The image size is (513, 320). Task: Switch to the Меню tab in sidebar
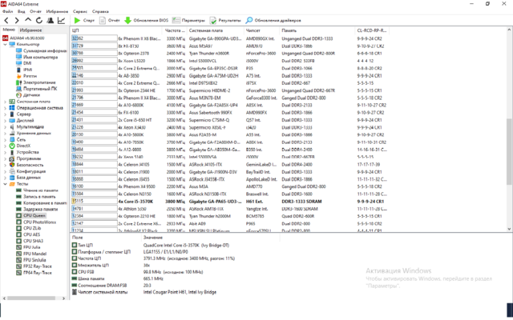(x=9, y=30)
